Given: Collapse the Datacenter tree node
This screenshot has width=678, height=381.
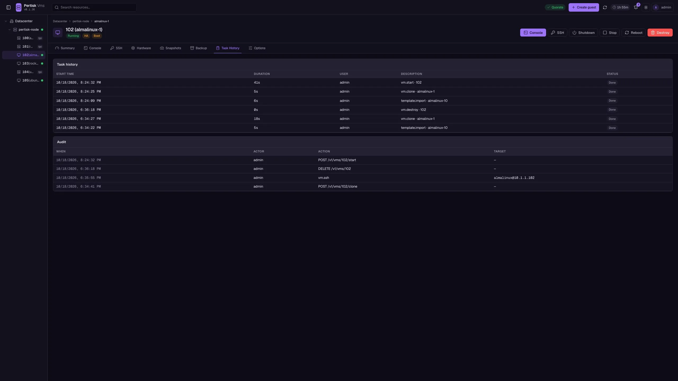Looking at the screenshot, I should tap(6, 21).
